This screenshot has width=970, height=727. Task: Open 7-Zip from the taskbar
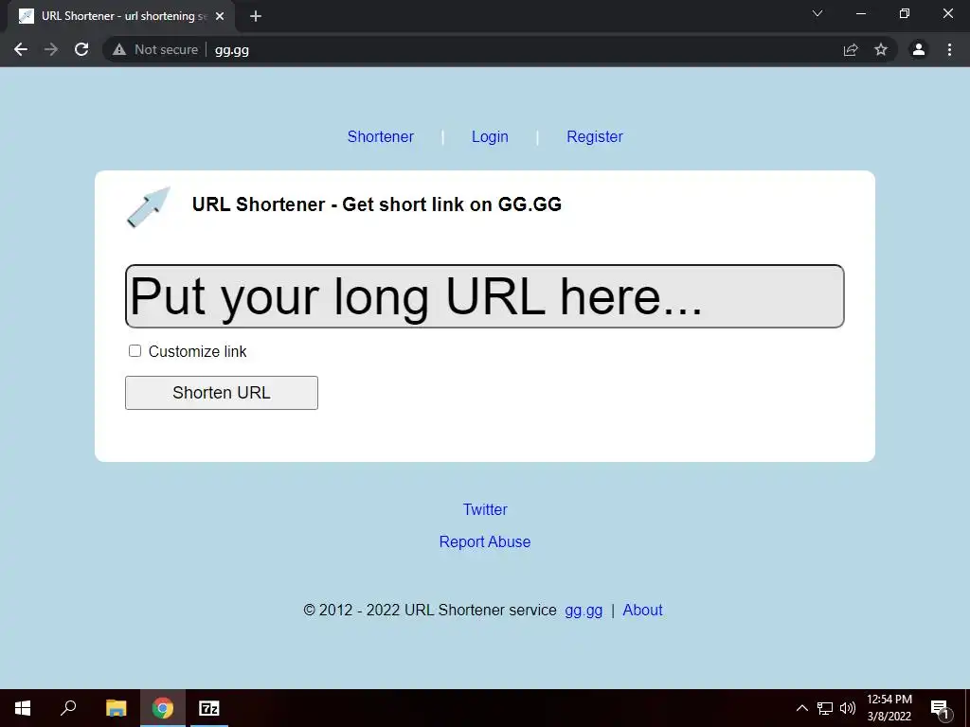click(x=209, y=708)
